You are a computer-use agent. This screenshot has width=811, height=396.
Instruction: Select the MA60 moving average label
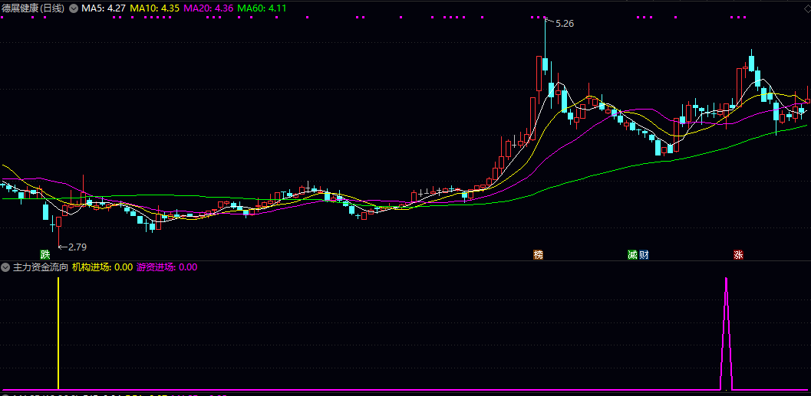coord(262,8)
